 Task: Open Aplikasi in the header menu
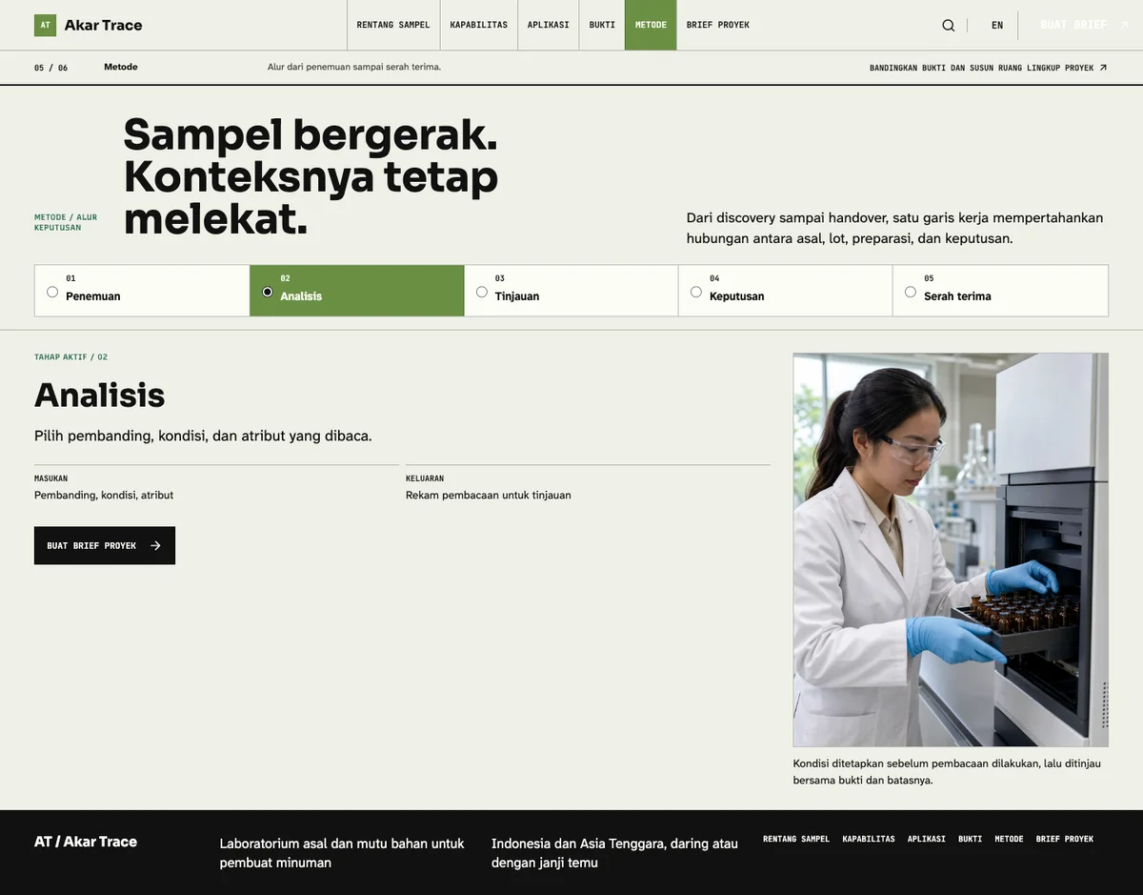coord(549,25)
